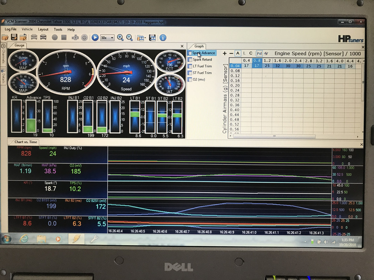Viewport: 374px width, 280px height.
Task: Open the media player taskbar icon
Action: click(58, 239)
